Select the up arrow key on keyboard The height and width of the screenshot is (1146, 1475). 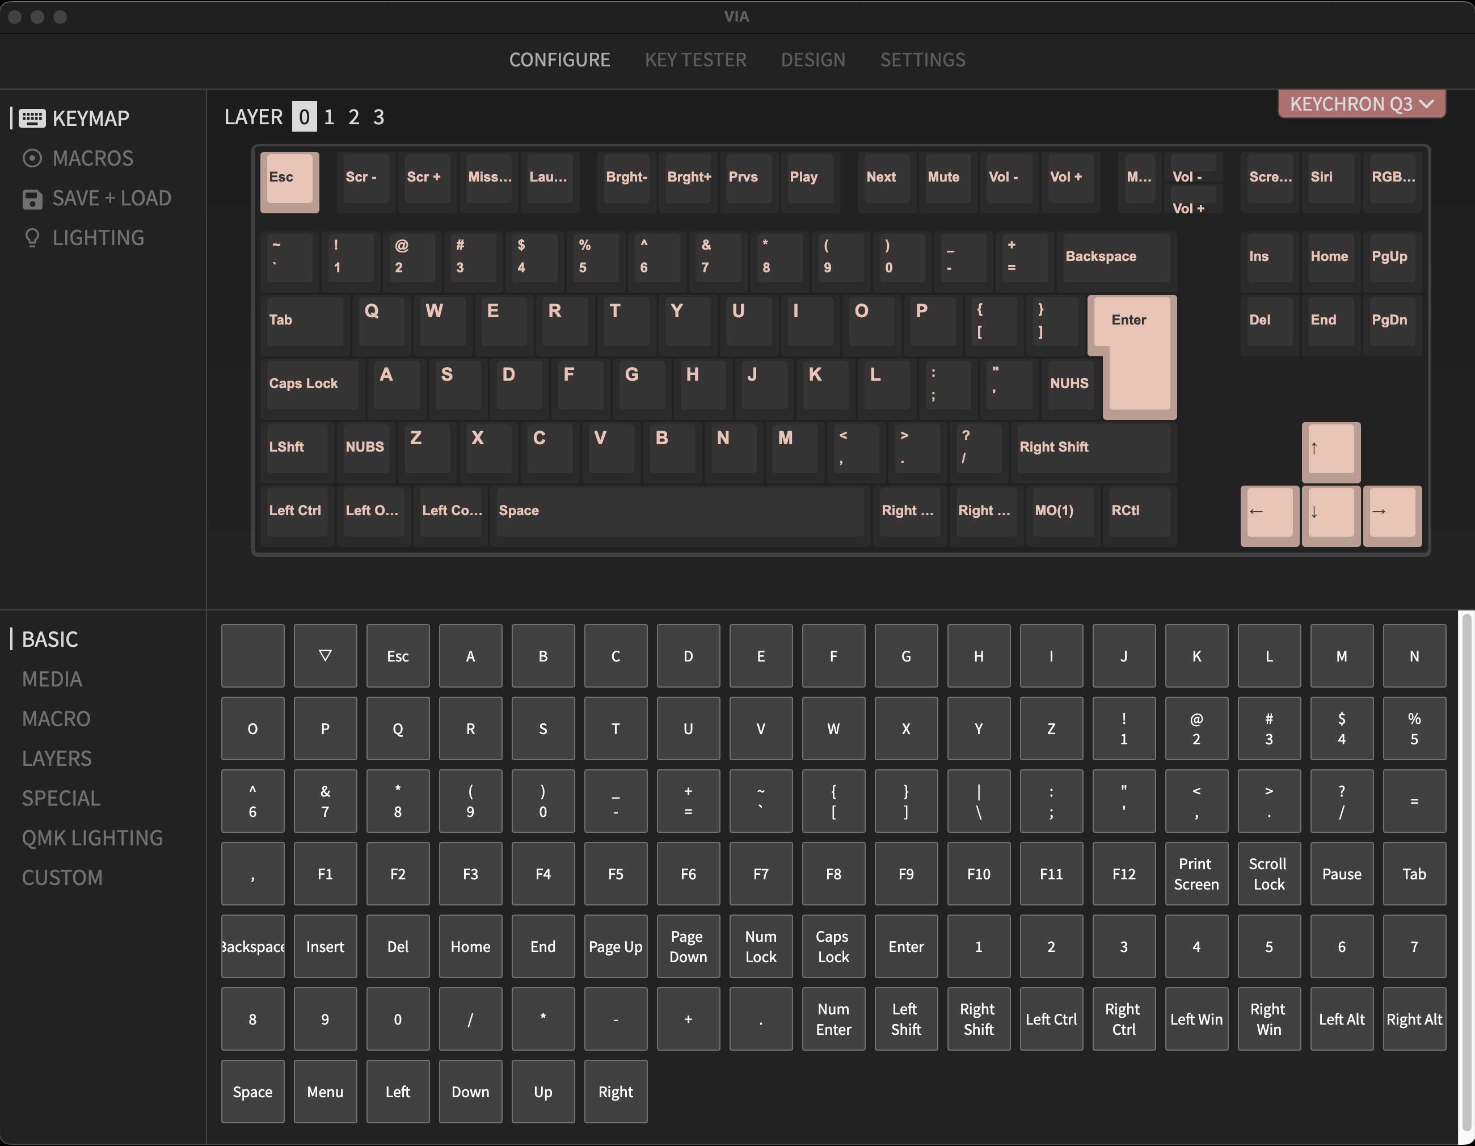click(1330, 449)
